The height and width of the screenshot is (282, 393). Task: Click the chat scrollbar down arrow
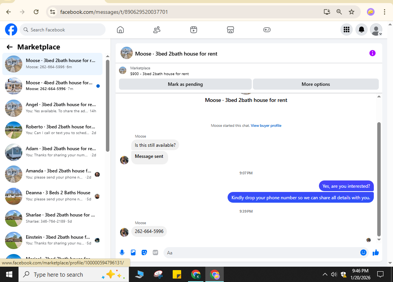379,239
